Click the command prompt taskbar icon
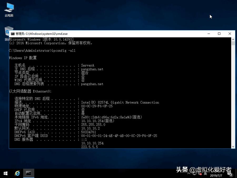Image resolution: width=237 pixels, height=178 pixels. (x=28, y=173)
